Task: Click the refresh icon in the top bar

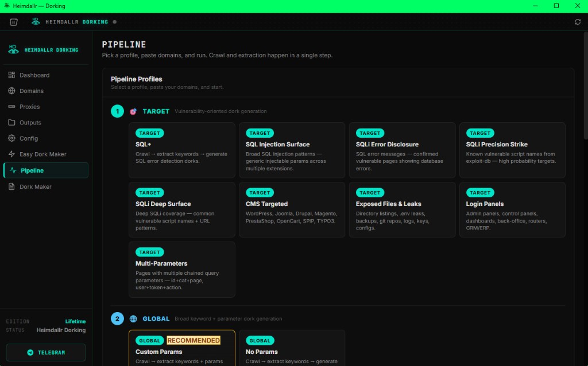Action: [x=578, y=22]
